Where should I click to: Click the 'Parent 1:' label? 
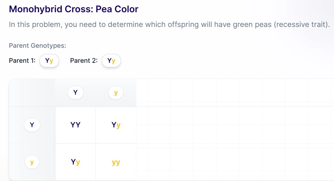[22, 61]
